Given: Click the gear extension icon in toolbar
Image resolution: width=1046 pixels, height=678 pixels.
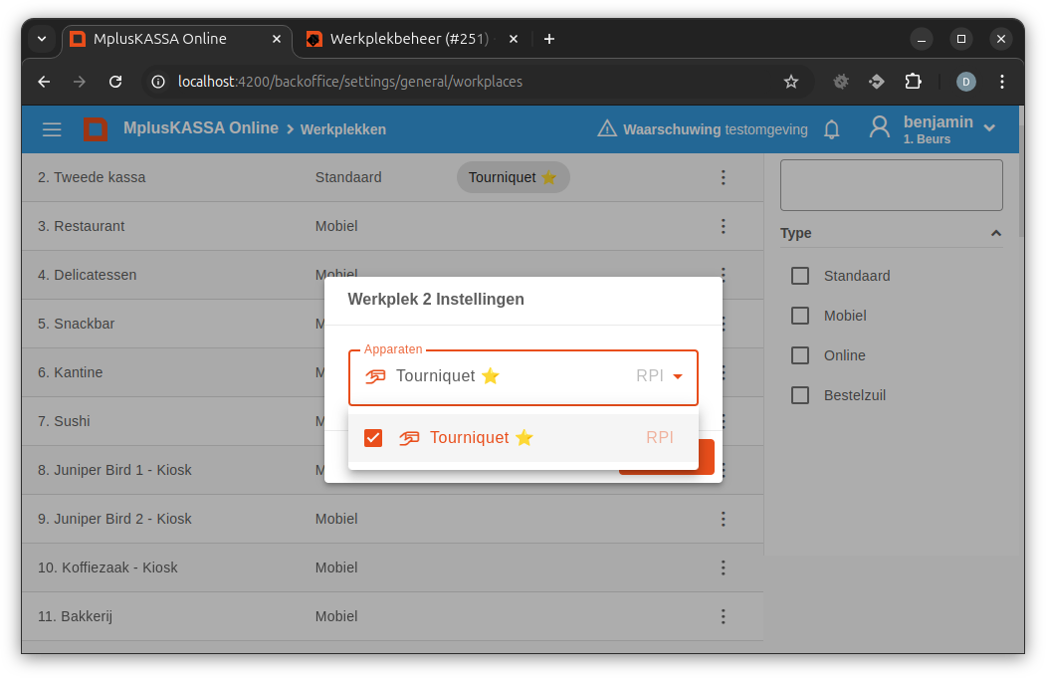Looking at the screenshot, I should tap(841, 82).
